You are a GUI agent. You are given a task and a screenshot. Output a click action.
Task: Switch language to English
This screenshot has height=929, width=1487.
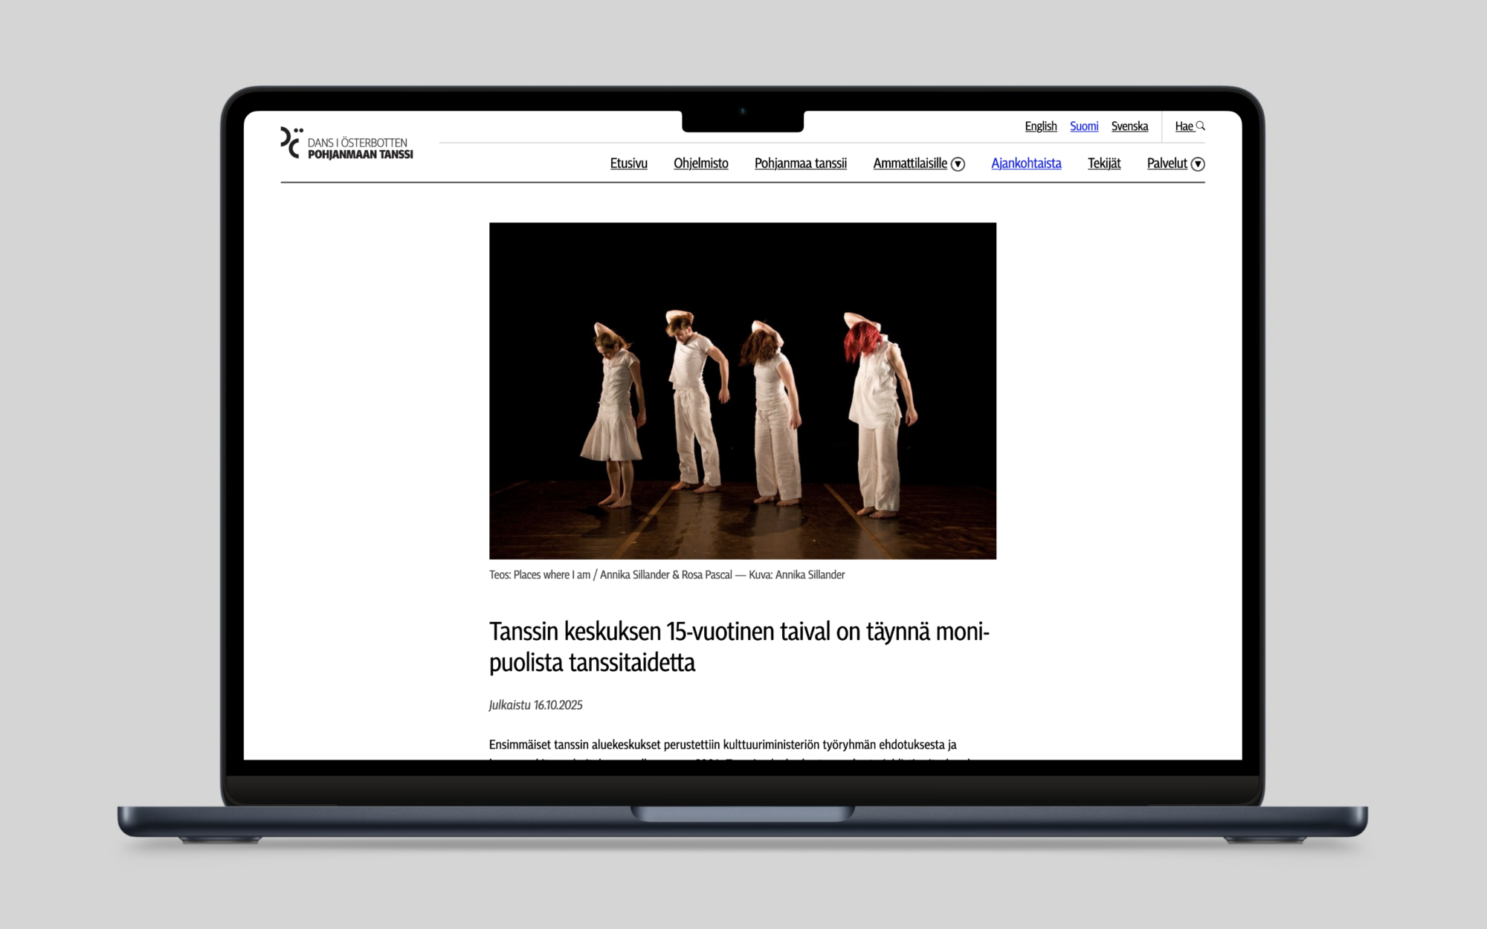[x=1040, y=126]
